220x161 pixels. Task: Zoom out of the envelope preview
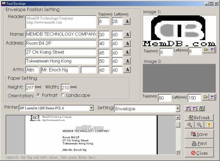(x=199, y=125)
